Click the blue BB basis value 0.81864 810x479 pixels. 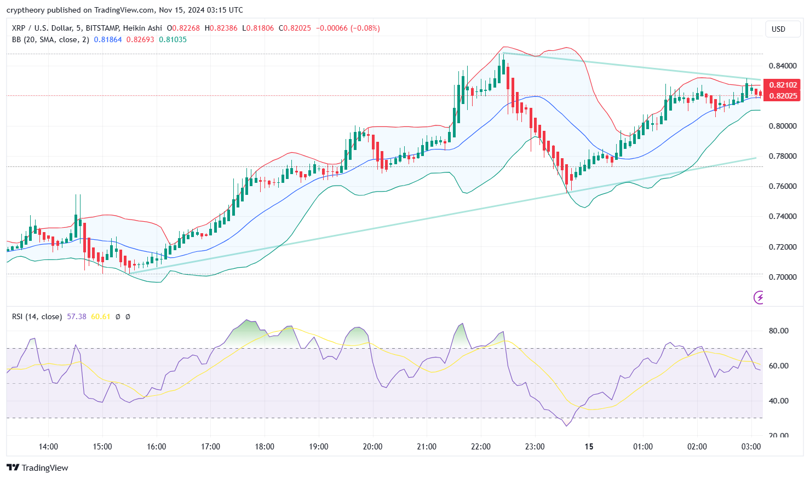[x=108, y=39]
